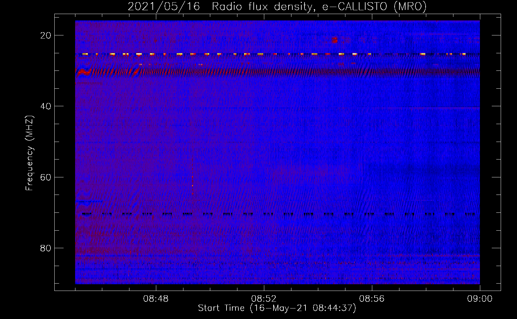Click the 09:00 time tick label
Viewport: 517px width, 319px height.
click(480, 299)
